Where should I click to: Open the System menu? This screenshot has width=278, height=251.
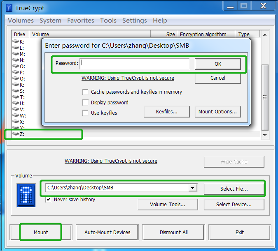50,21
